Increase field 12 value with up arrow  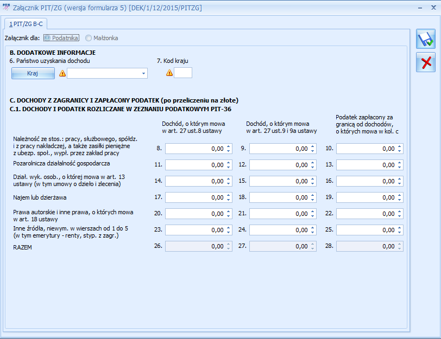(x=312, y=163)
